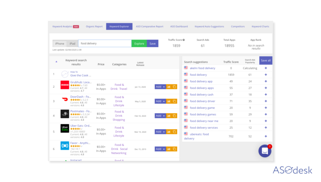Image resolution: width=321 pixels, height=182 pixels.
Task: Open ASO Dashboard tab
Action: 179,27
